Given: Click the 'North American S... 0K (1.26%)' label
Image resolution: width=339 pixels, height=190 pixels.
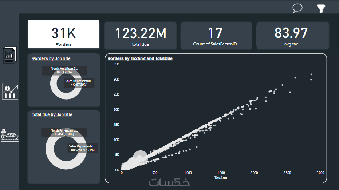Looking at the screenshot, I should pos(64,70).
